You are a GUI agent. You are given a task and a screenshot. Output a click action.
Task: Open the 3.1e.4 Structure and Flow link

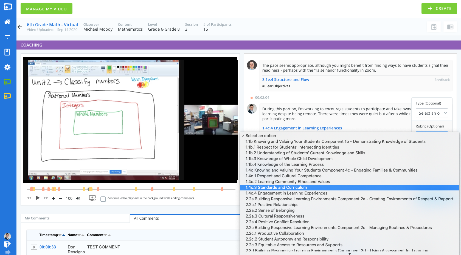[x=285, y=80]
